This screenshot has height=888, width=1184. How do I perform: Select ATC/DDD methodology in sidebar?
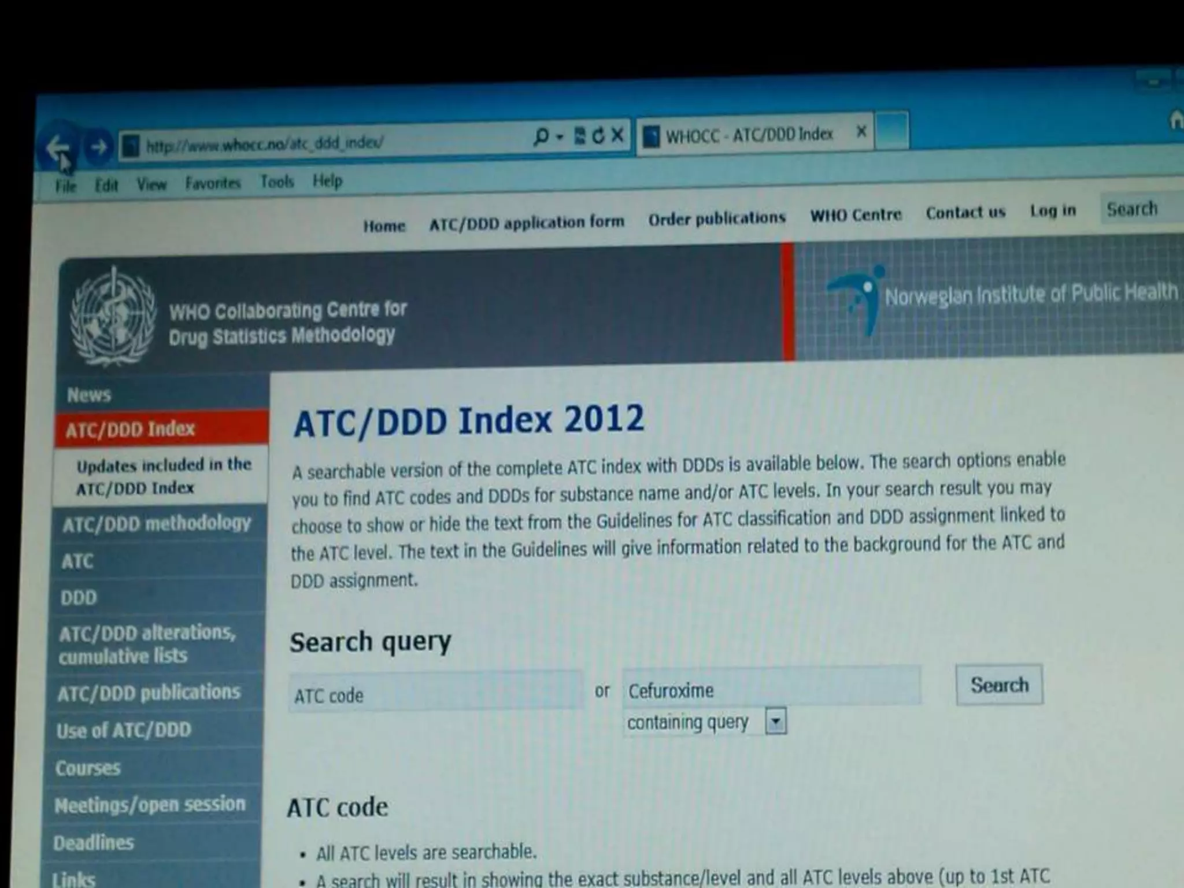pyautogui.click(x=157, y=524)
